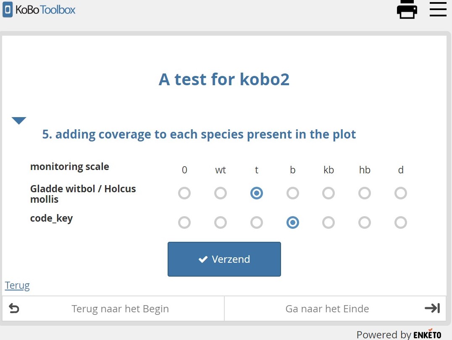The image size is (452, 340).
Task: Click the back arrow icon beside Terug naar het Begin
Action: [x=14, y=308]
